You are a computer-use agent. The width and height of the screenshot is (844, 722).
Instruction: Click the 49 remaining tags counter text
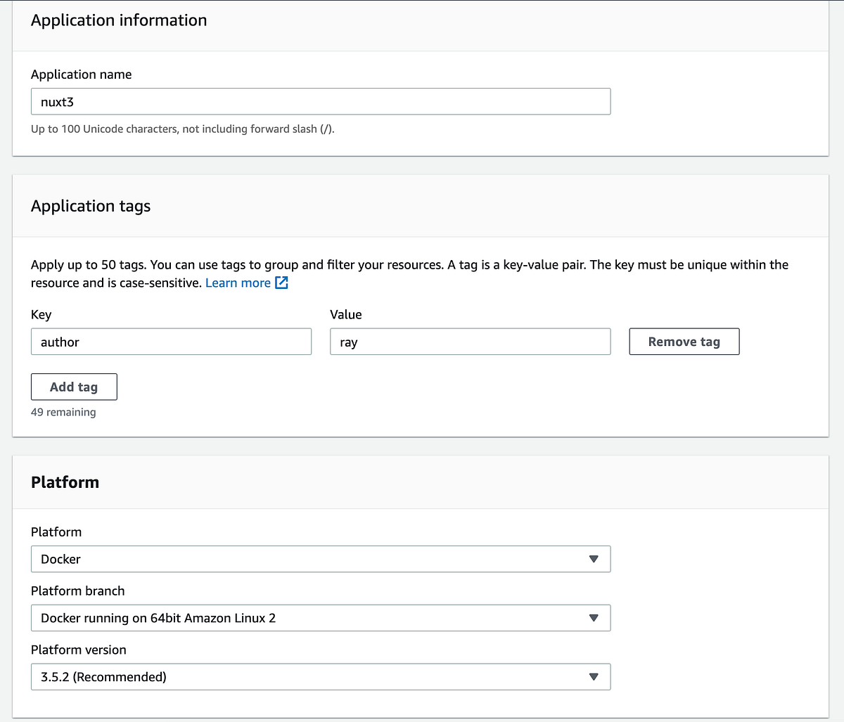click(x=63, y=412)
